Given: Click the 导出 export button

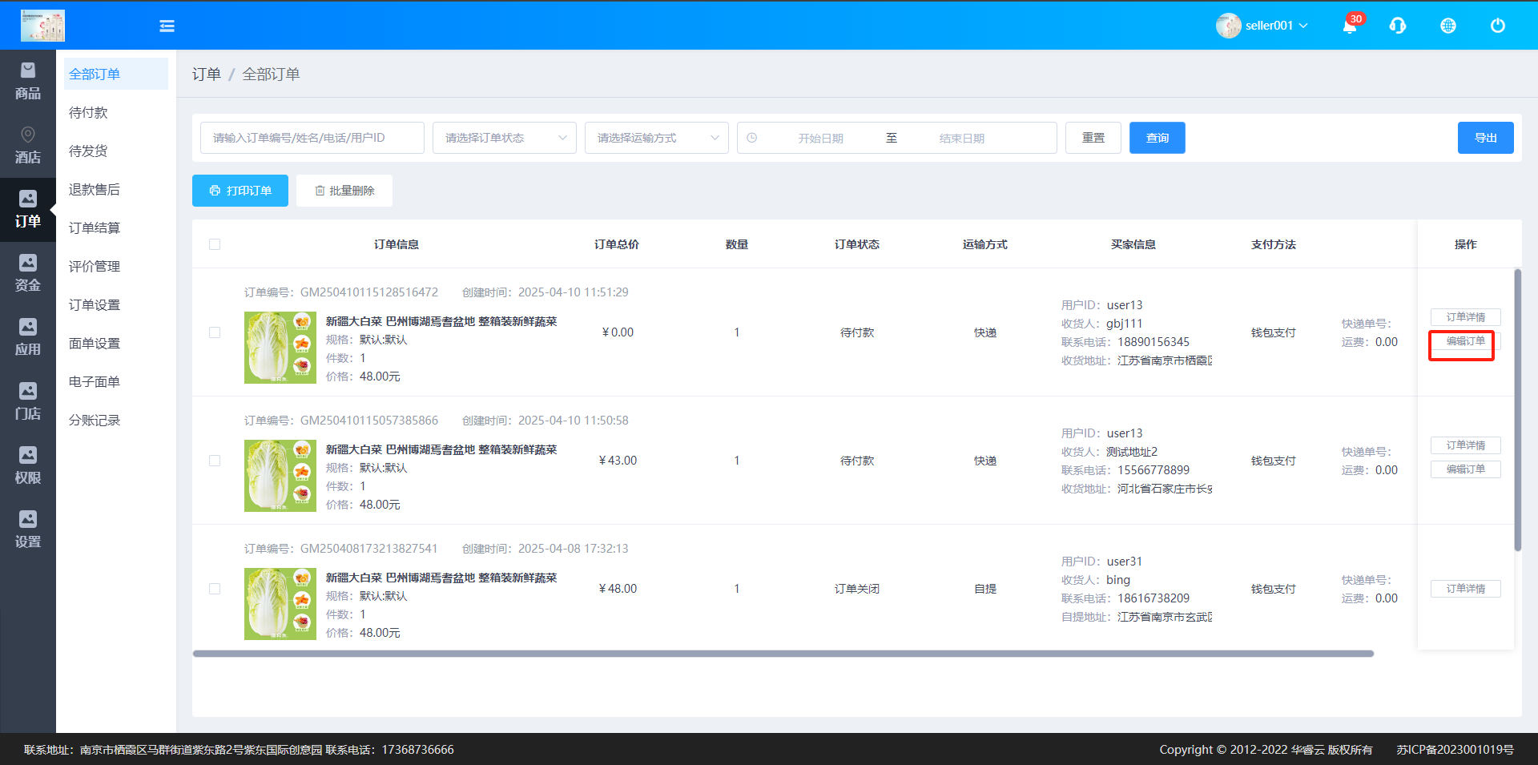Looking at the screenshot, I should click(x=1485, y=138).
